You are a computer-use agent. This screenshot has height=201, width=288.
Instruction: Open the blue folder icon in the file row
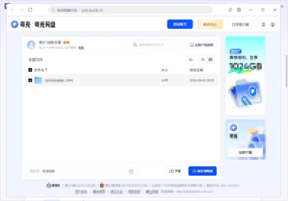38,80
